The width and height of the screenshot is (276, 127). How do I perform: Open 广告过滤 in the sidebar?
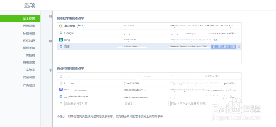[29, 85]
